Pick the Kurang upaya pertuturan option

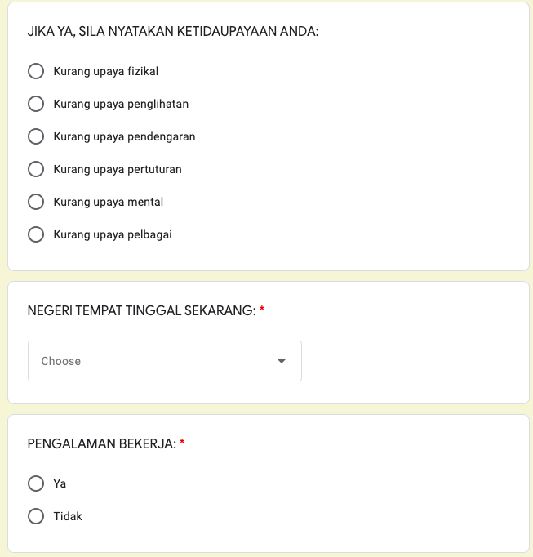tap(36, 169)
